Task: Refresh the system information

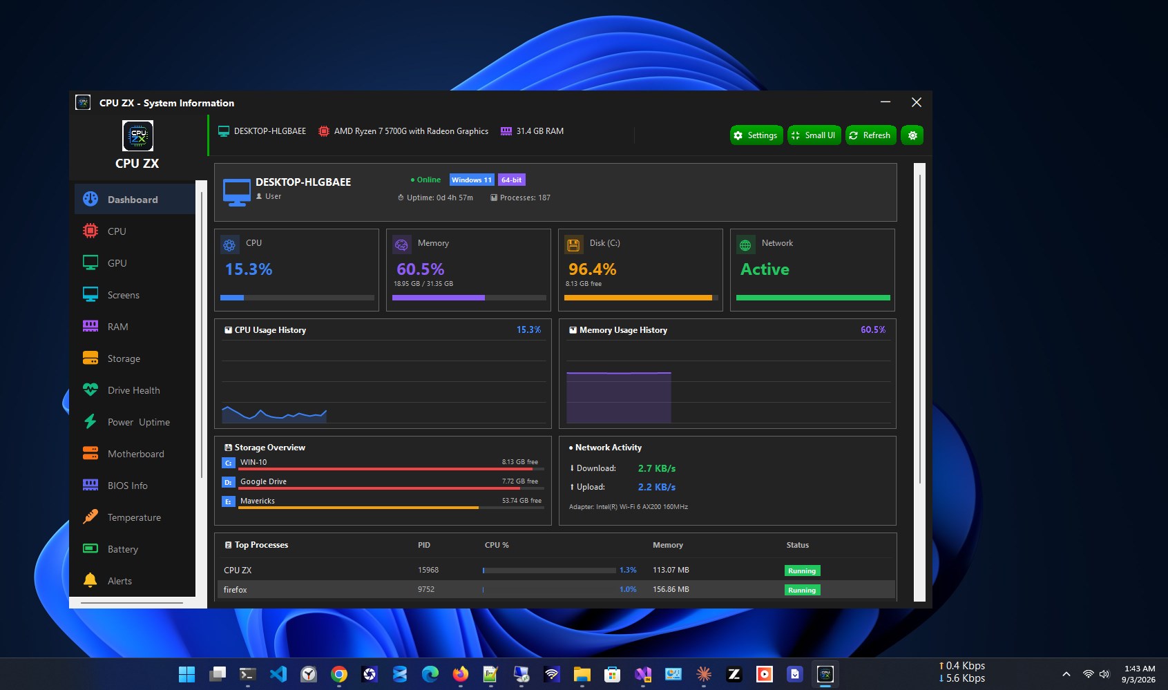Action: tap(870, 135)
